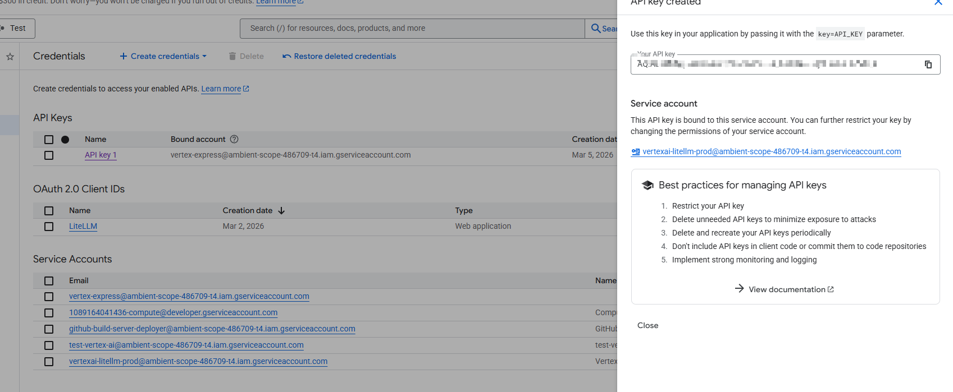Open the Create credentials dropdown

click(x=163, y=57)
